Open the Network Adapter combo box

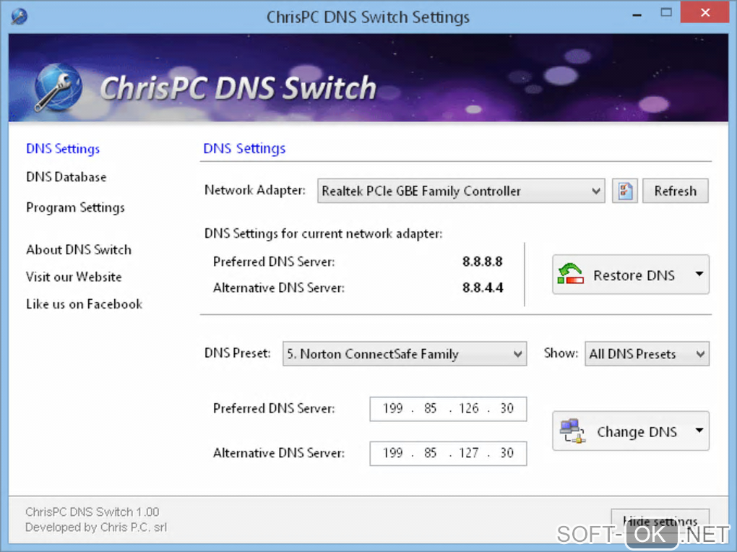pyautogui.click(x=461, y=191)
